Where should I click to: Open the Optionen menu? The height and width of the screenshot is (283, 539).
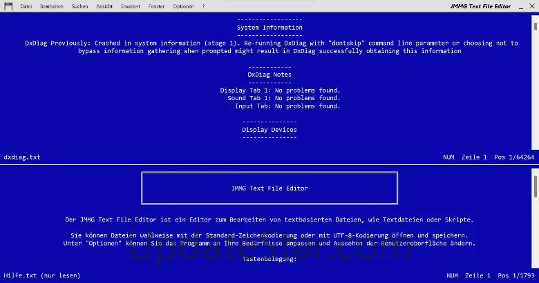click(183, 6)
